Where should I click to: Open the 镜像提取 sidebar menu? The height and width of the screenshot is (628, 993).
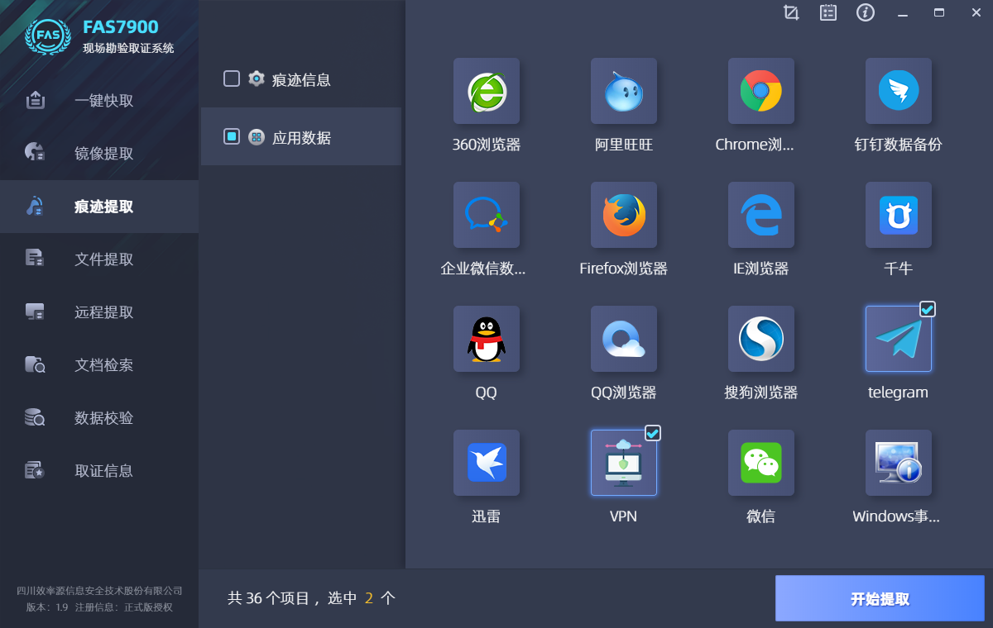point(99,154)
